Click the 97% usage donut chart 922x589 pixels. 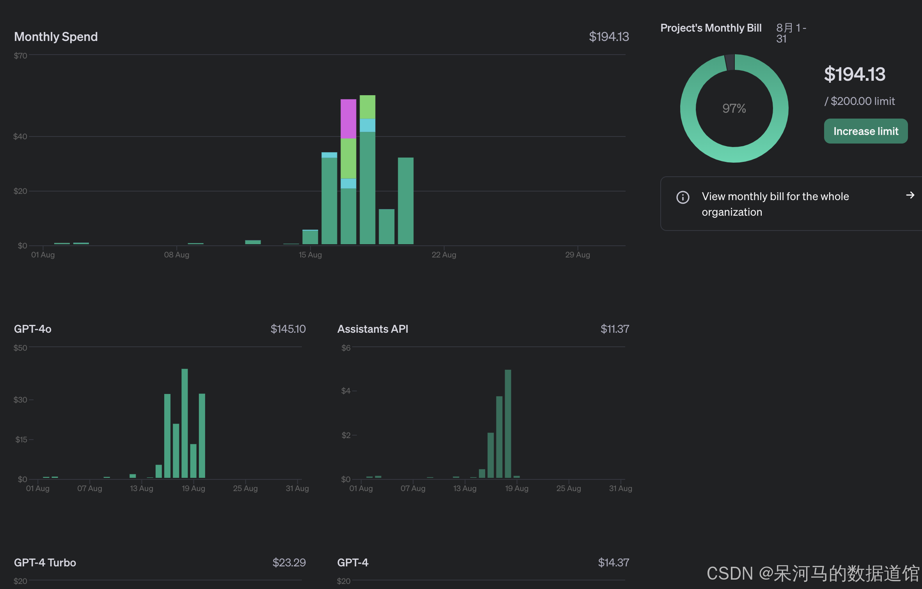tap(734, 108)
